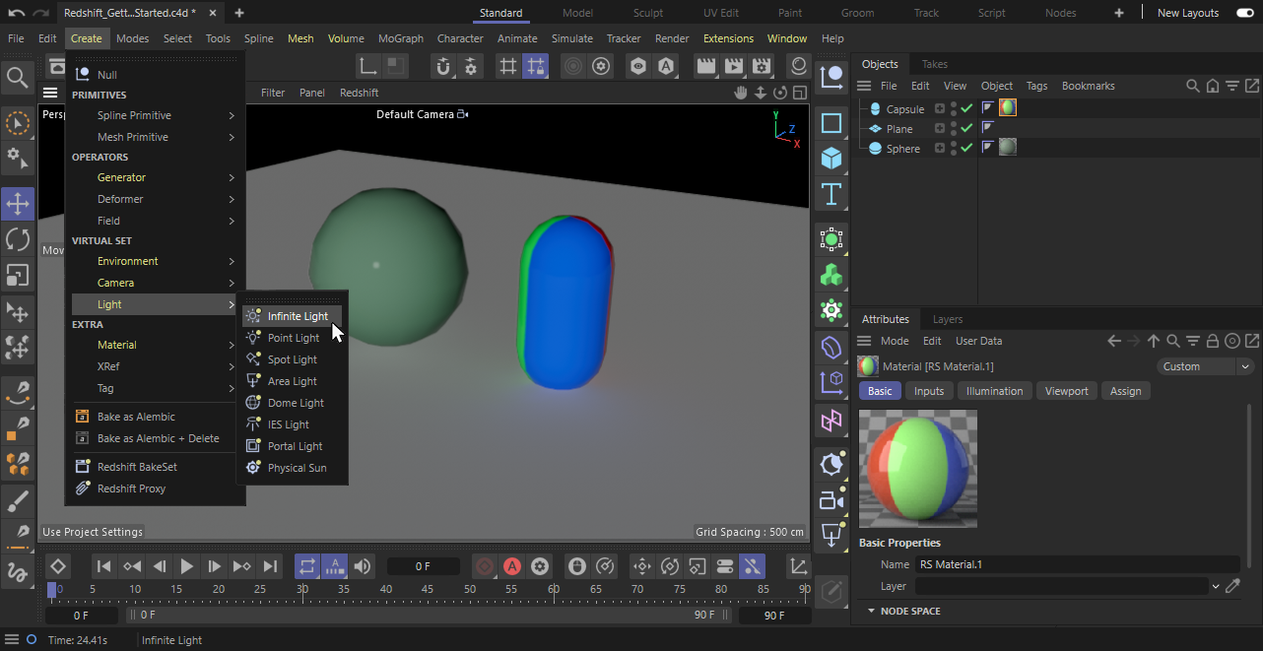1263x651 pixels.
Task: Open the Custom mode dropdown in Attributes
Action: pos(1204,366)
